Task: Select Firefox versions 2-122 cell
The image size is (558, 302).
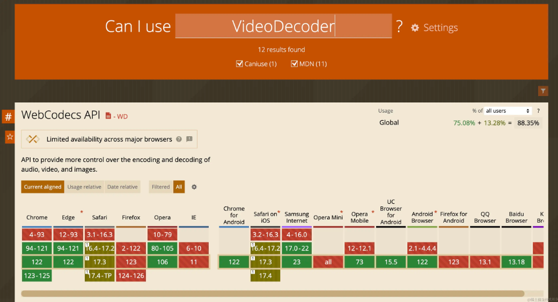Action: (x=131, y=248)
